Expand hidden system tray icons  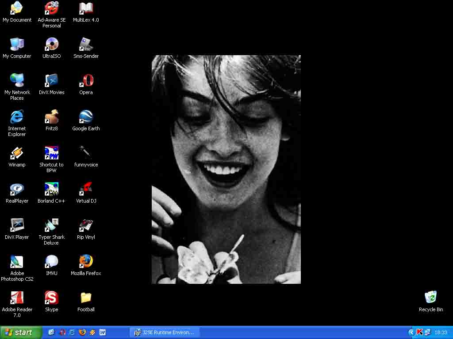tap(411, 332)
